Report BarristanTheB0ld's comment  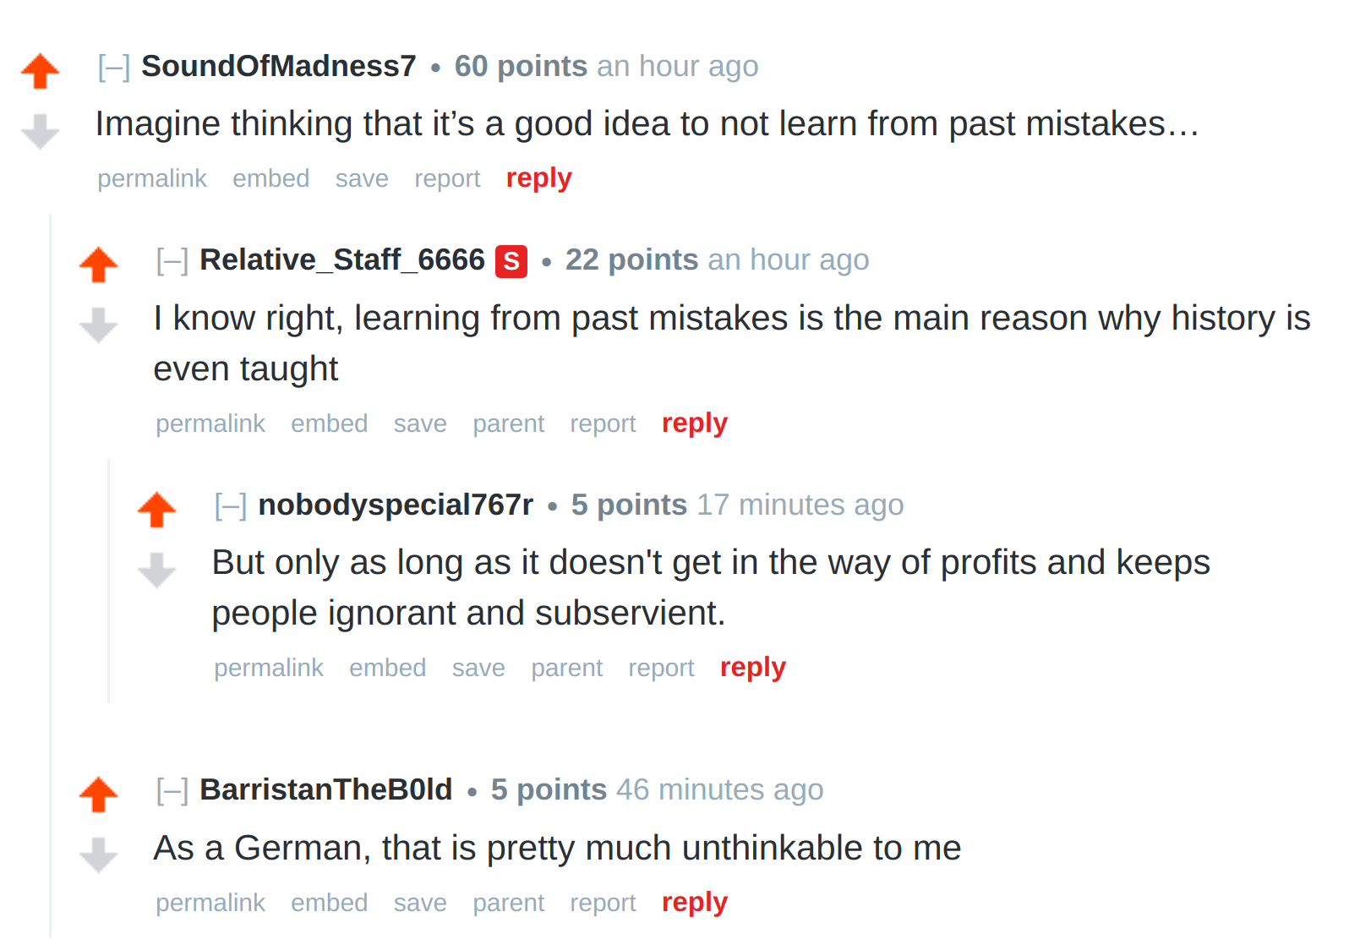pyautogui.click(x=603, y=903)
